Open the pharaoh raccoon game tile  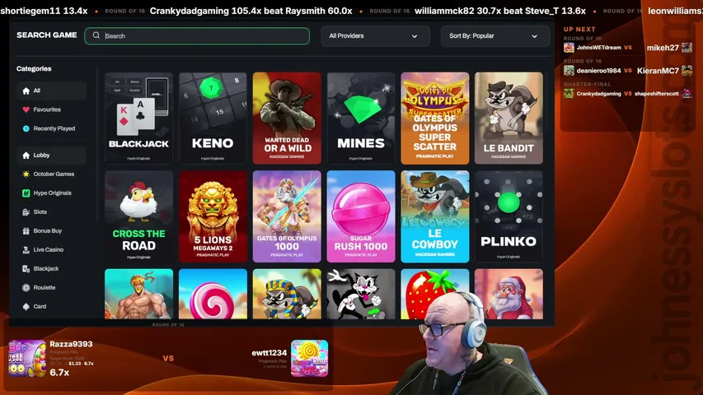tap(287, 294)
